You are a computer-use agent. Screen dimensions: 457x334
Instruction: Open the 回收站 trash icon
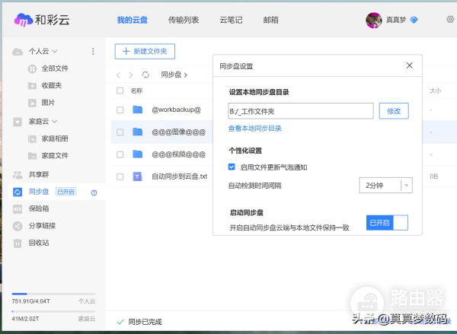pyautogui.click(x=18, y=243)
